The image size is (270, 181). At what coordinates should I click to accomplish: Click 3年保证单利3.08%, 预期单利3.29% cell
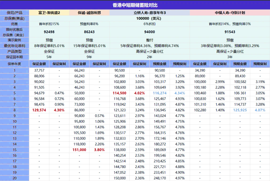230,46
